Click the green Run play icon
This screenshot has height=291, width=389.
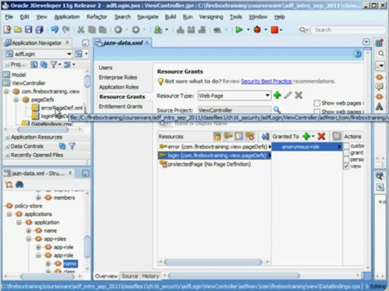click(239, 30)
